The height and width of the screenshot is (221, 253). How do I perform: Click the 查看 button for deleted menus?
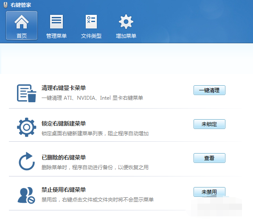[209, 158]
